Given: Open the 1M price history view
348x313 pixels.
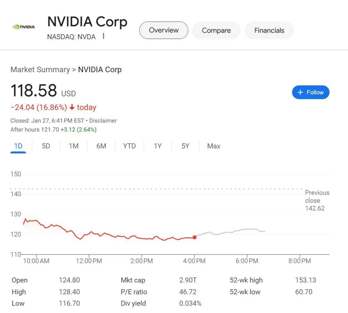Looking at the screenshot, I should (73, 146).
